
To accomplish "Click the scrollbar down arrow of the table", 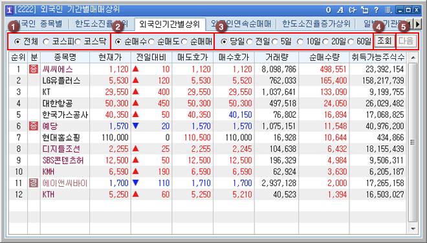I will click(413, 229).
